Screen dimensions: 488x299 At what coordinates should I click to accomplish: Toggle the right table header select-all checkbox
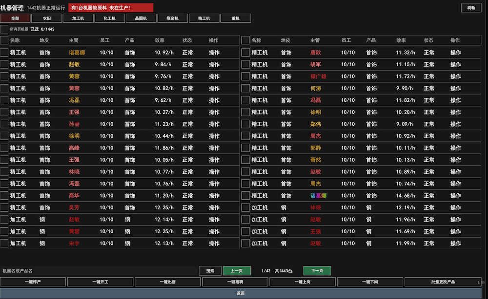tap(245, 40)
